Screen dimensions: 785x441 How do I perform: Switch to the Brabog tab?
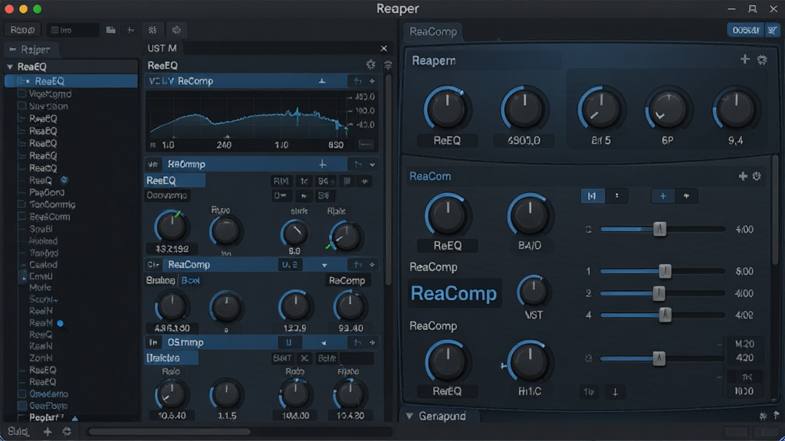(x=160, y=280)
